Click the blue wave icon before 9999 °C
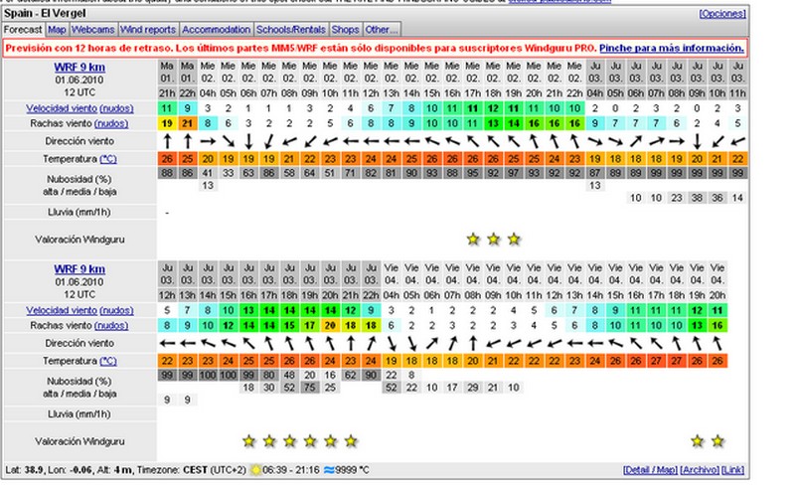This screenshot has width=795, height=491. [x=329, y=470]
